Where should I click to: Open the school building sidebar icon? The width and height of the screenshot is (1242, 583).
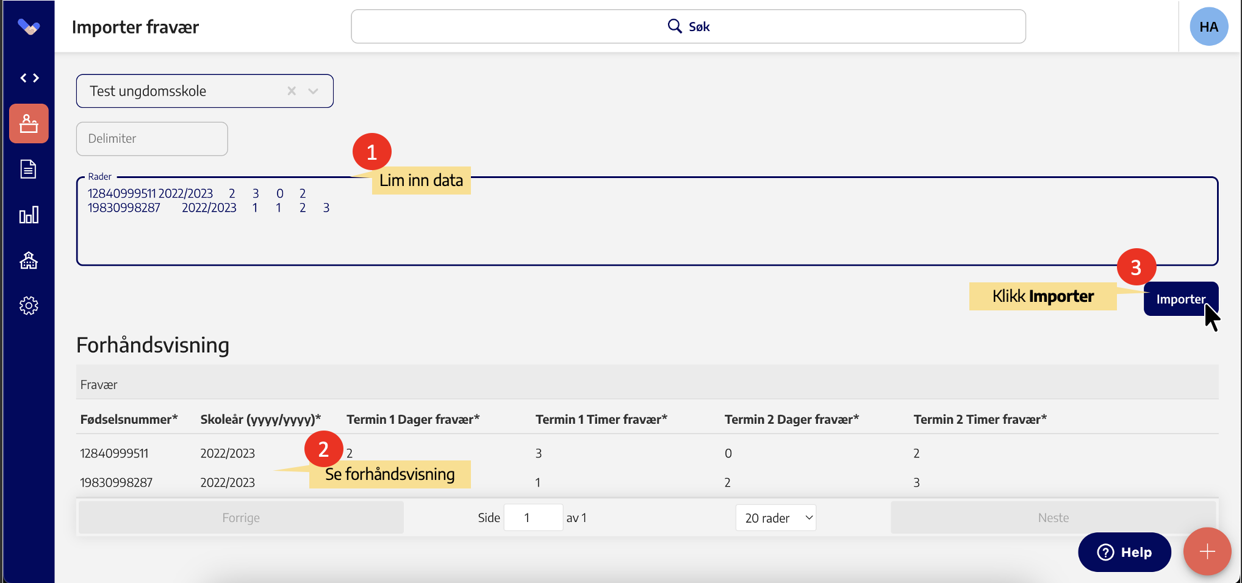29,260
